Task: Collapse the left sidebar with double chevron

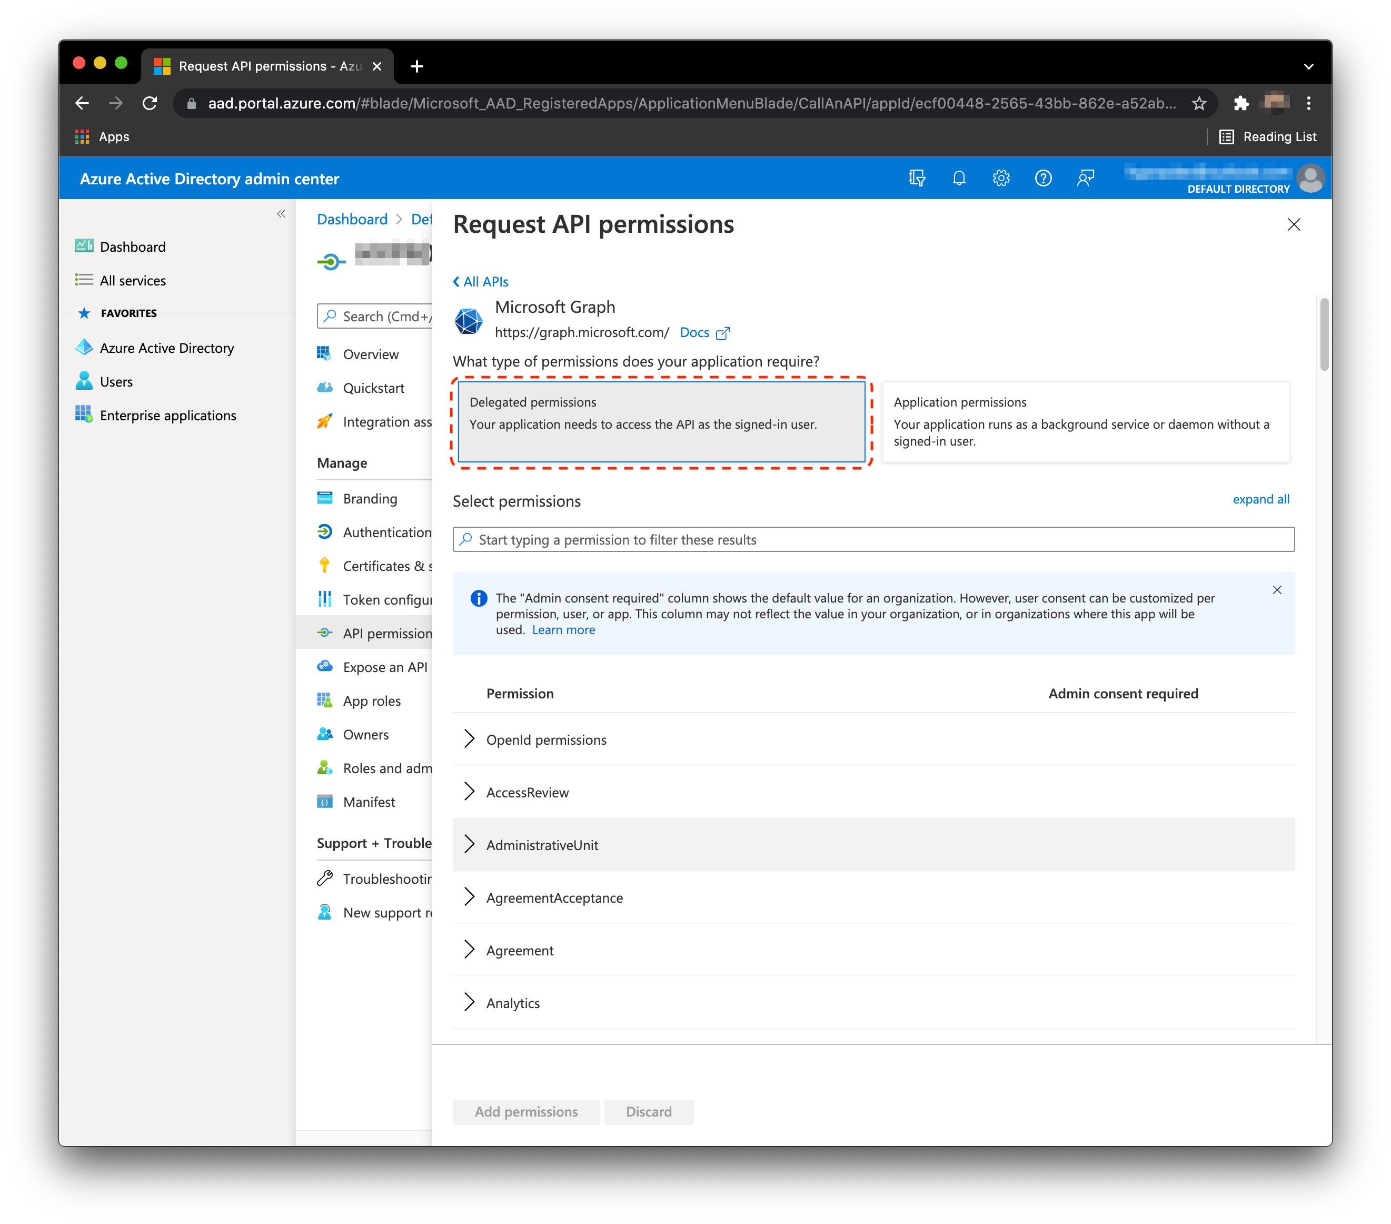Action: [x=281, y=214]
